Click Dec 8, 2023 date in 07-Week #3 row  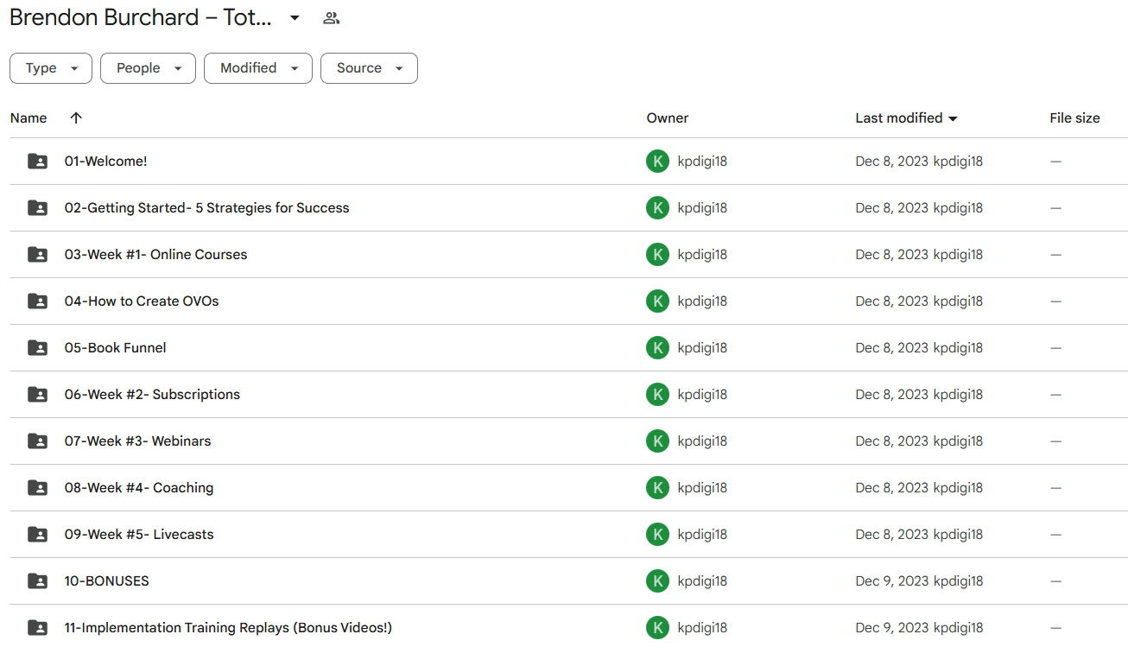coord(892,441)
